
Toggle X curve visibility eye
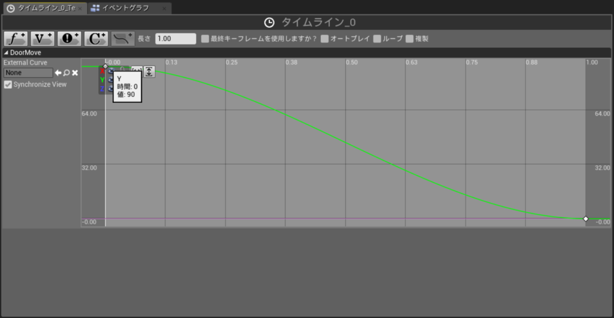(x=111, y=71)
